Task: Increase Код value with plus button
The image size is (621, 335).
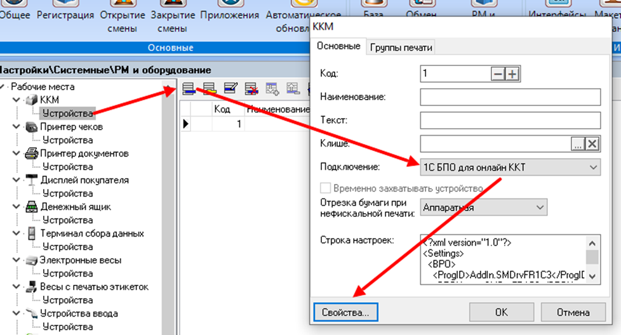Action: (x=512, y=74)
